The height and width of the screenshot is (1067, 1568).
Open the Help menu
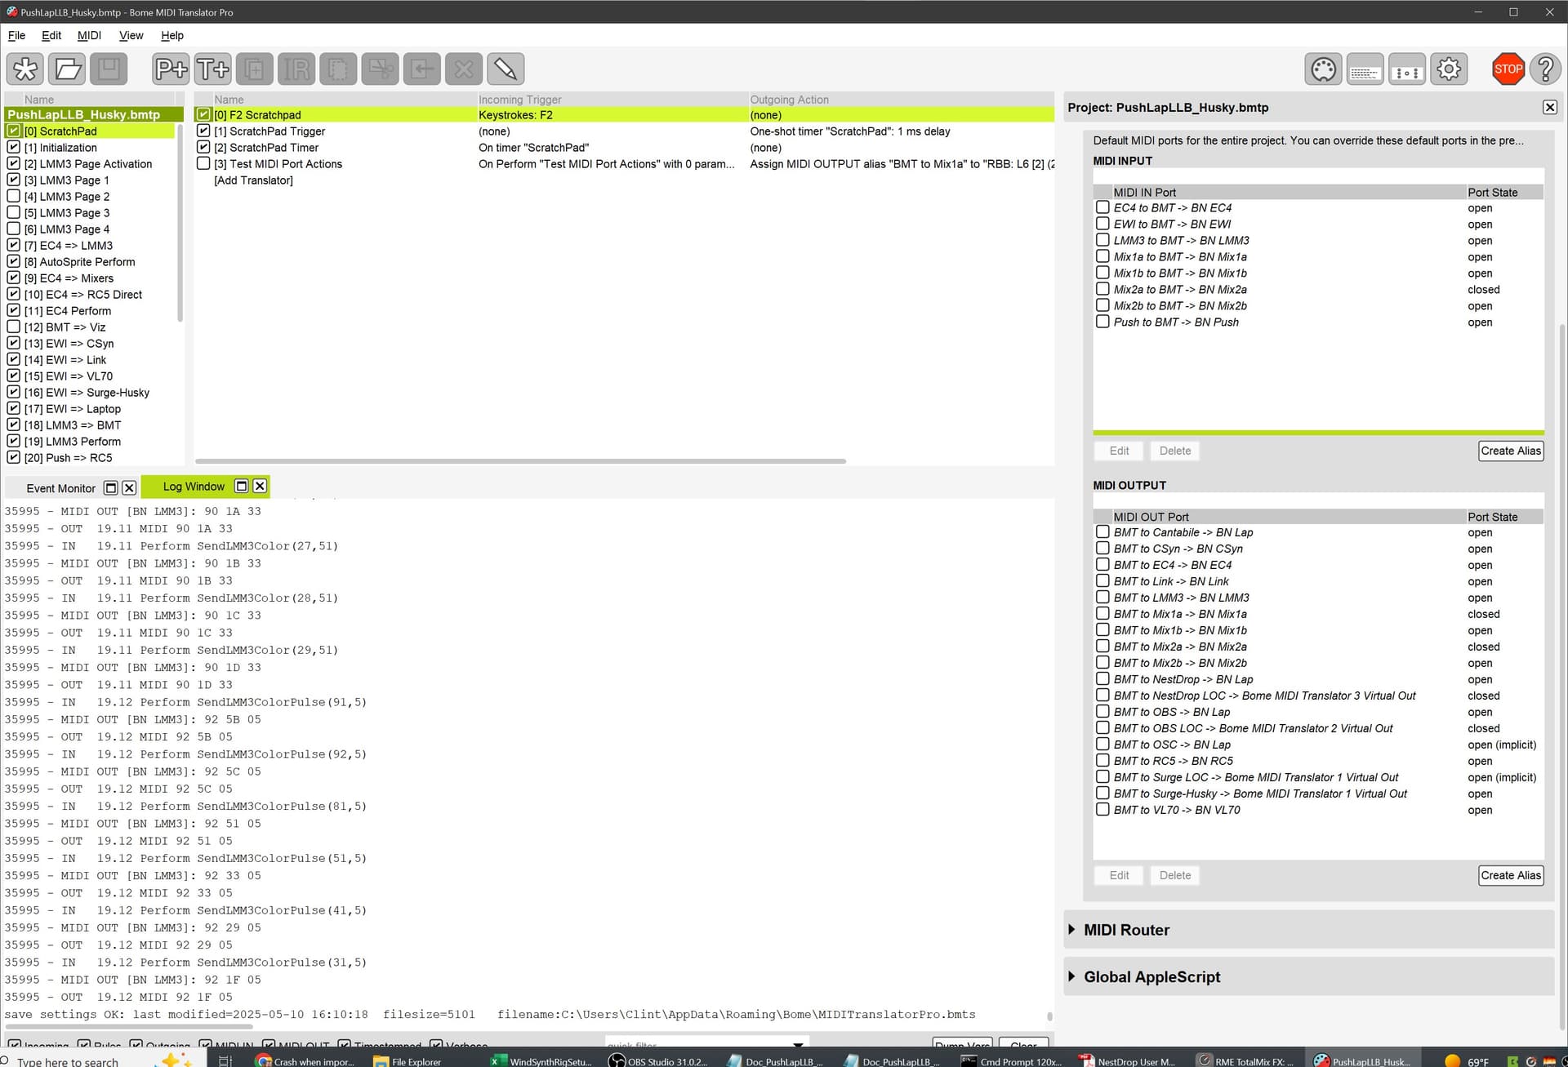[172, 35]
